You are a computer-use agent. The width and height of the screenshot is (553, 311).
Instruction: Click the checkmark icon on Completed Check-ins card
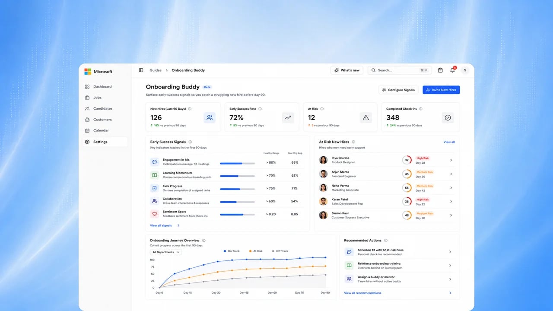click(x=448, y=117)
